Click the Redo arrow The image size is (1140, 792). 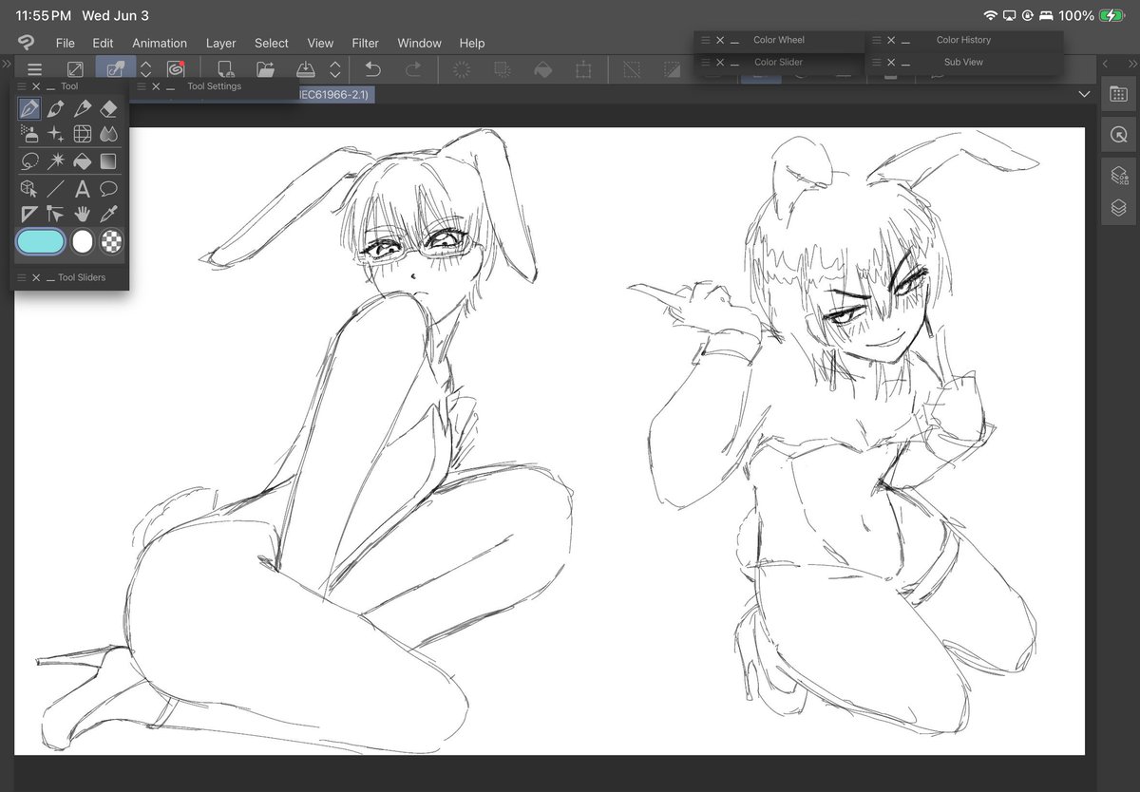pyautogui.click(x=413, y=69)
